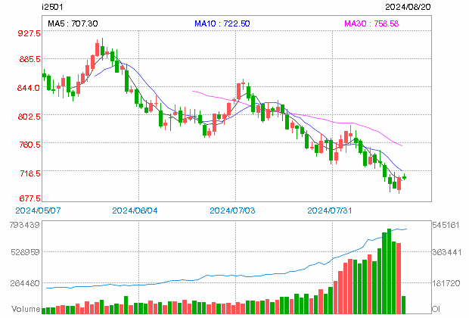Jump to the 2024/07/31 date marker
Image resolution: width=469 pixels, height=318 pixels.
pyautogui.click(x=328, y=209)
